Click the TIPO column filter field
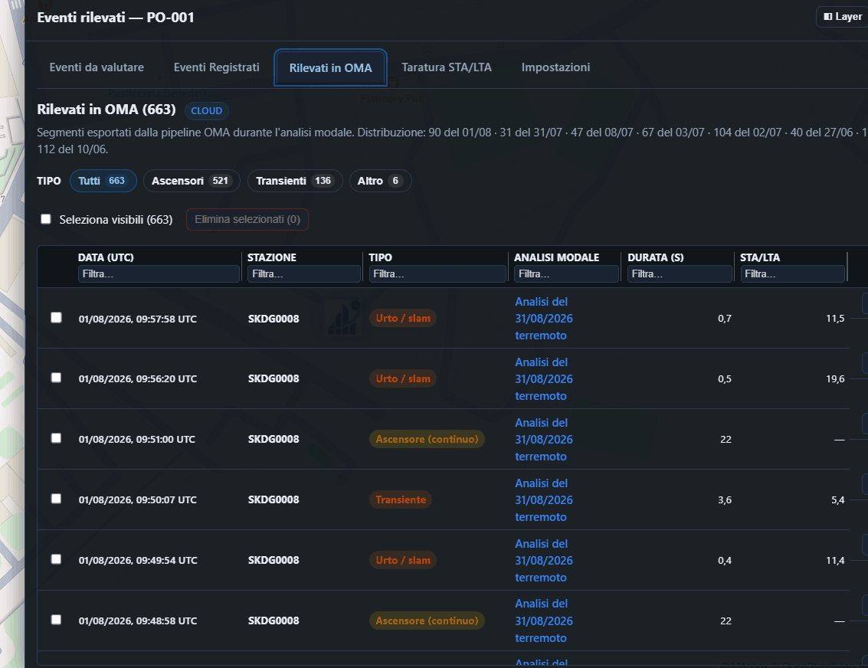Viewport: 868px width, 668px height. 437,274
